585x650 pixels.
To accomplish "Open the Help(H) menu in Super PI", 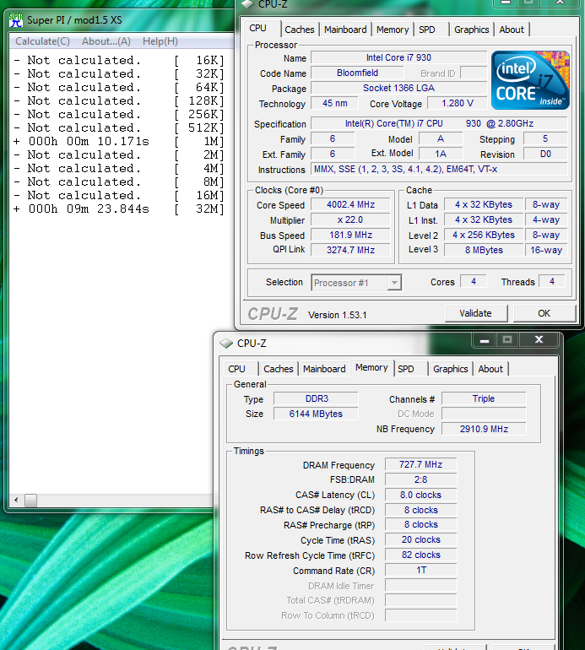I will 160,41.
